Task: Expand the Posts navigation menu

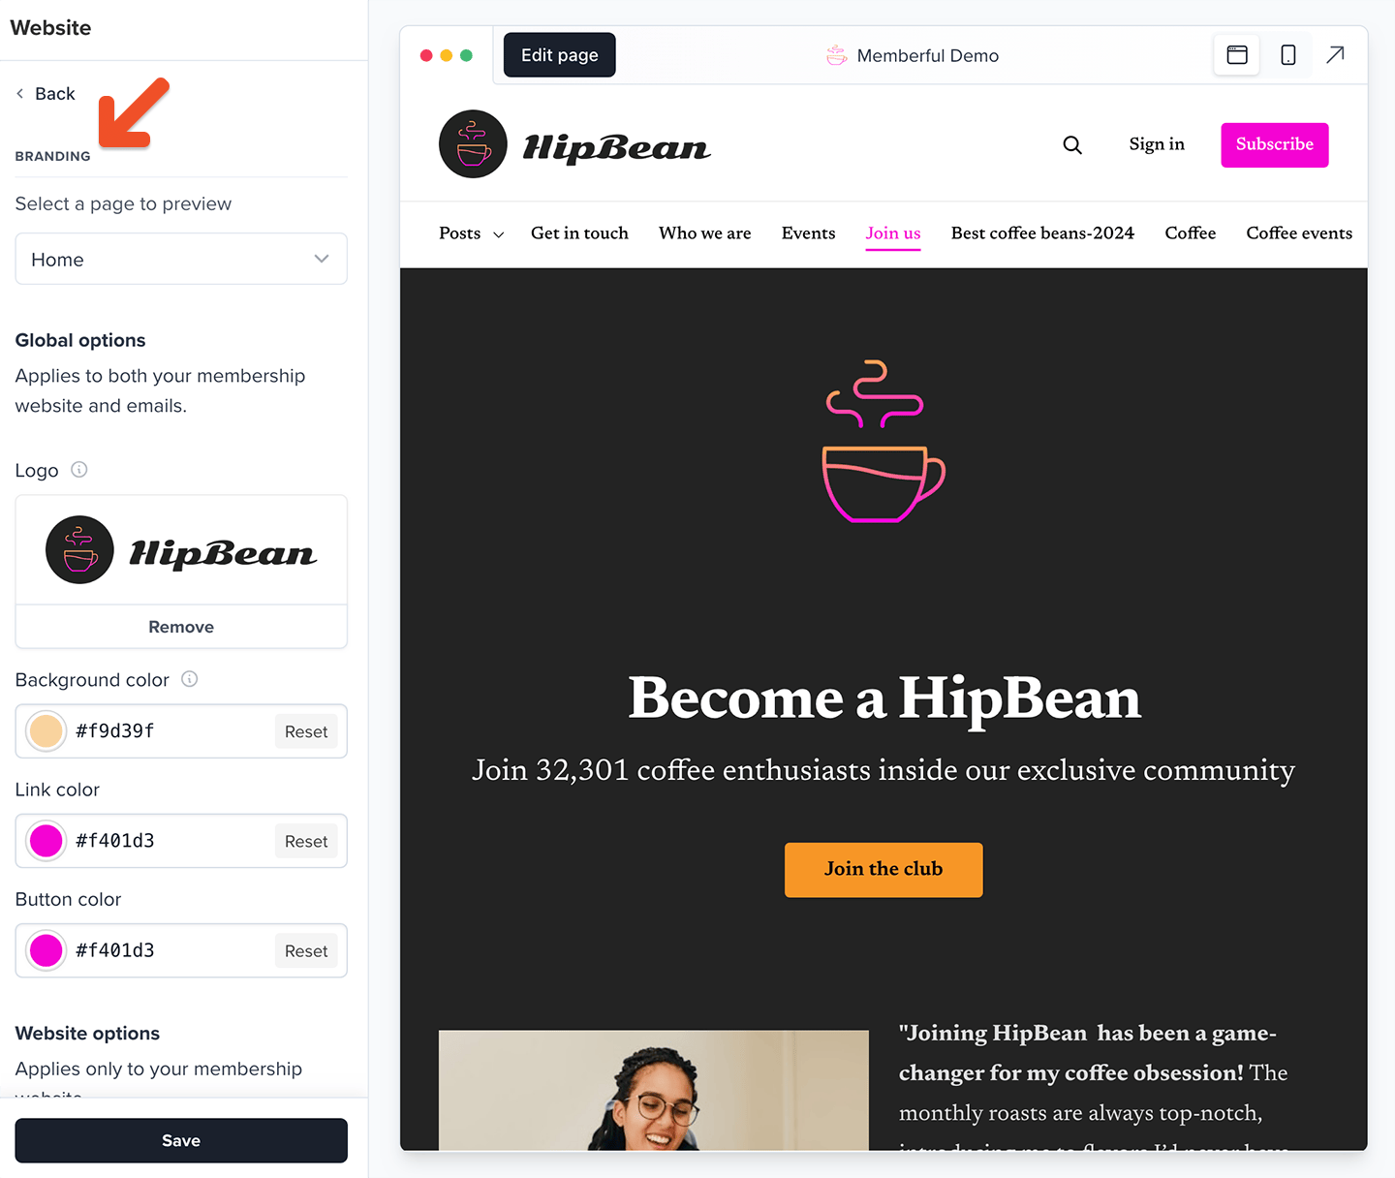Action: coord(472,233)
